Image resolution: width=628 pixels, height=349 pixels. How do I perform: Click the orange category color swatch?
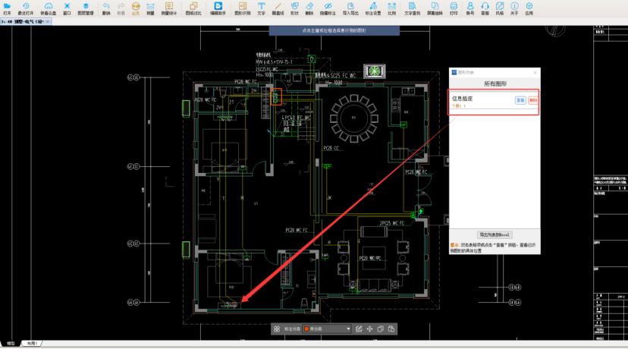pyautogui.click(x=306, y=329)
